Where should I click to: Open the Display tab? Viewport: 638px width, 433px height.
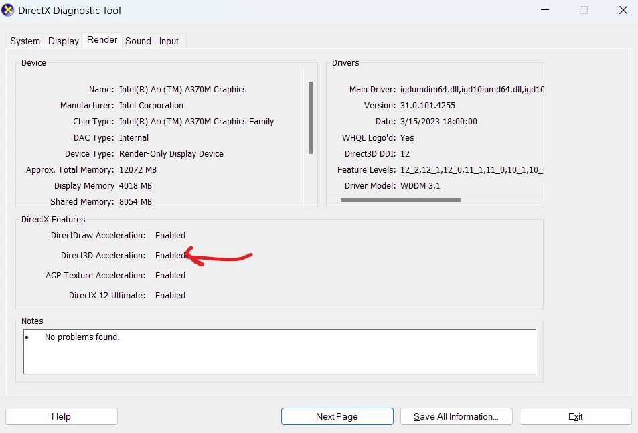tap(63, 41)
